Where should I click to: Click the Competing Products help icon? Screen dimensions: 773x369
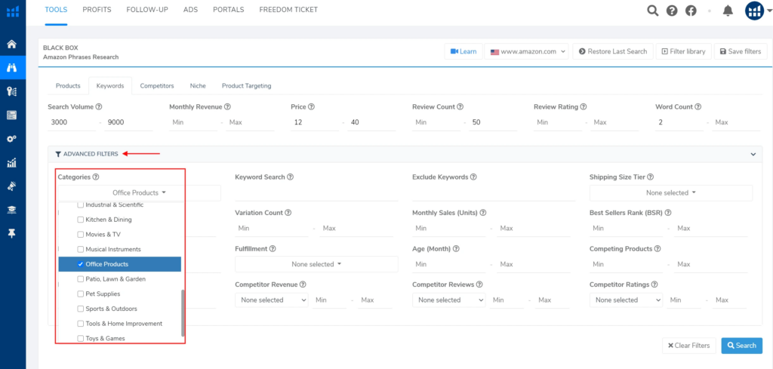(658, 249)
